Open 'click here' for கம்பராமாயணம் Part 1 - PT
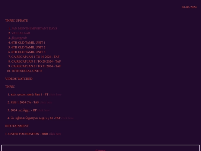201x151 pixels. 55,94
